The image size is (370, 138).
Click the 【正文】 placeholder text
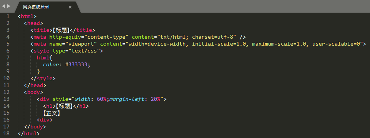click(51, 113)
